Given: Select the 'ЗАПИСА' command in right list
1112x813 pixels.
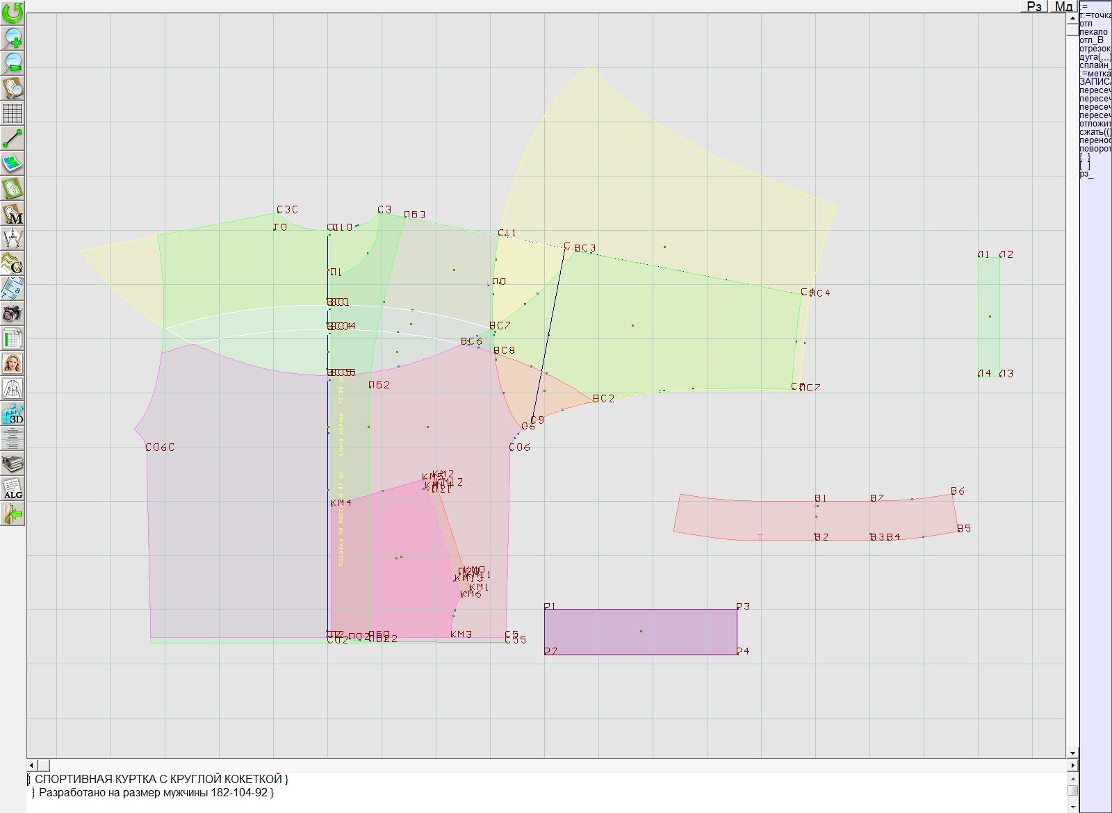Looking at the screenshot, I should point(1095,82).
